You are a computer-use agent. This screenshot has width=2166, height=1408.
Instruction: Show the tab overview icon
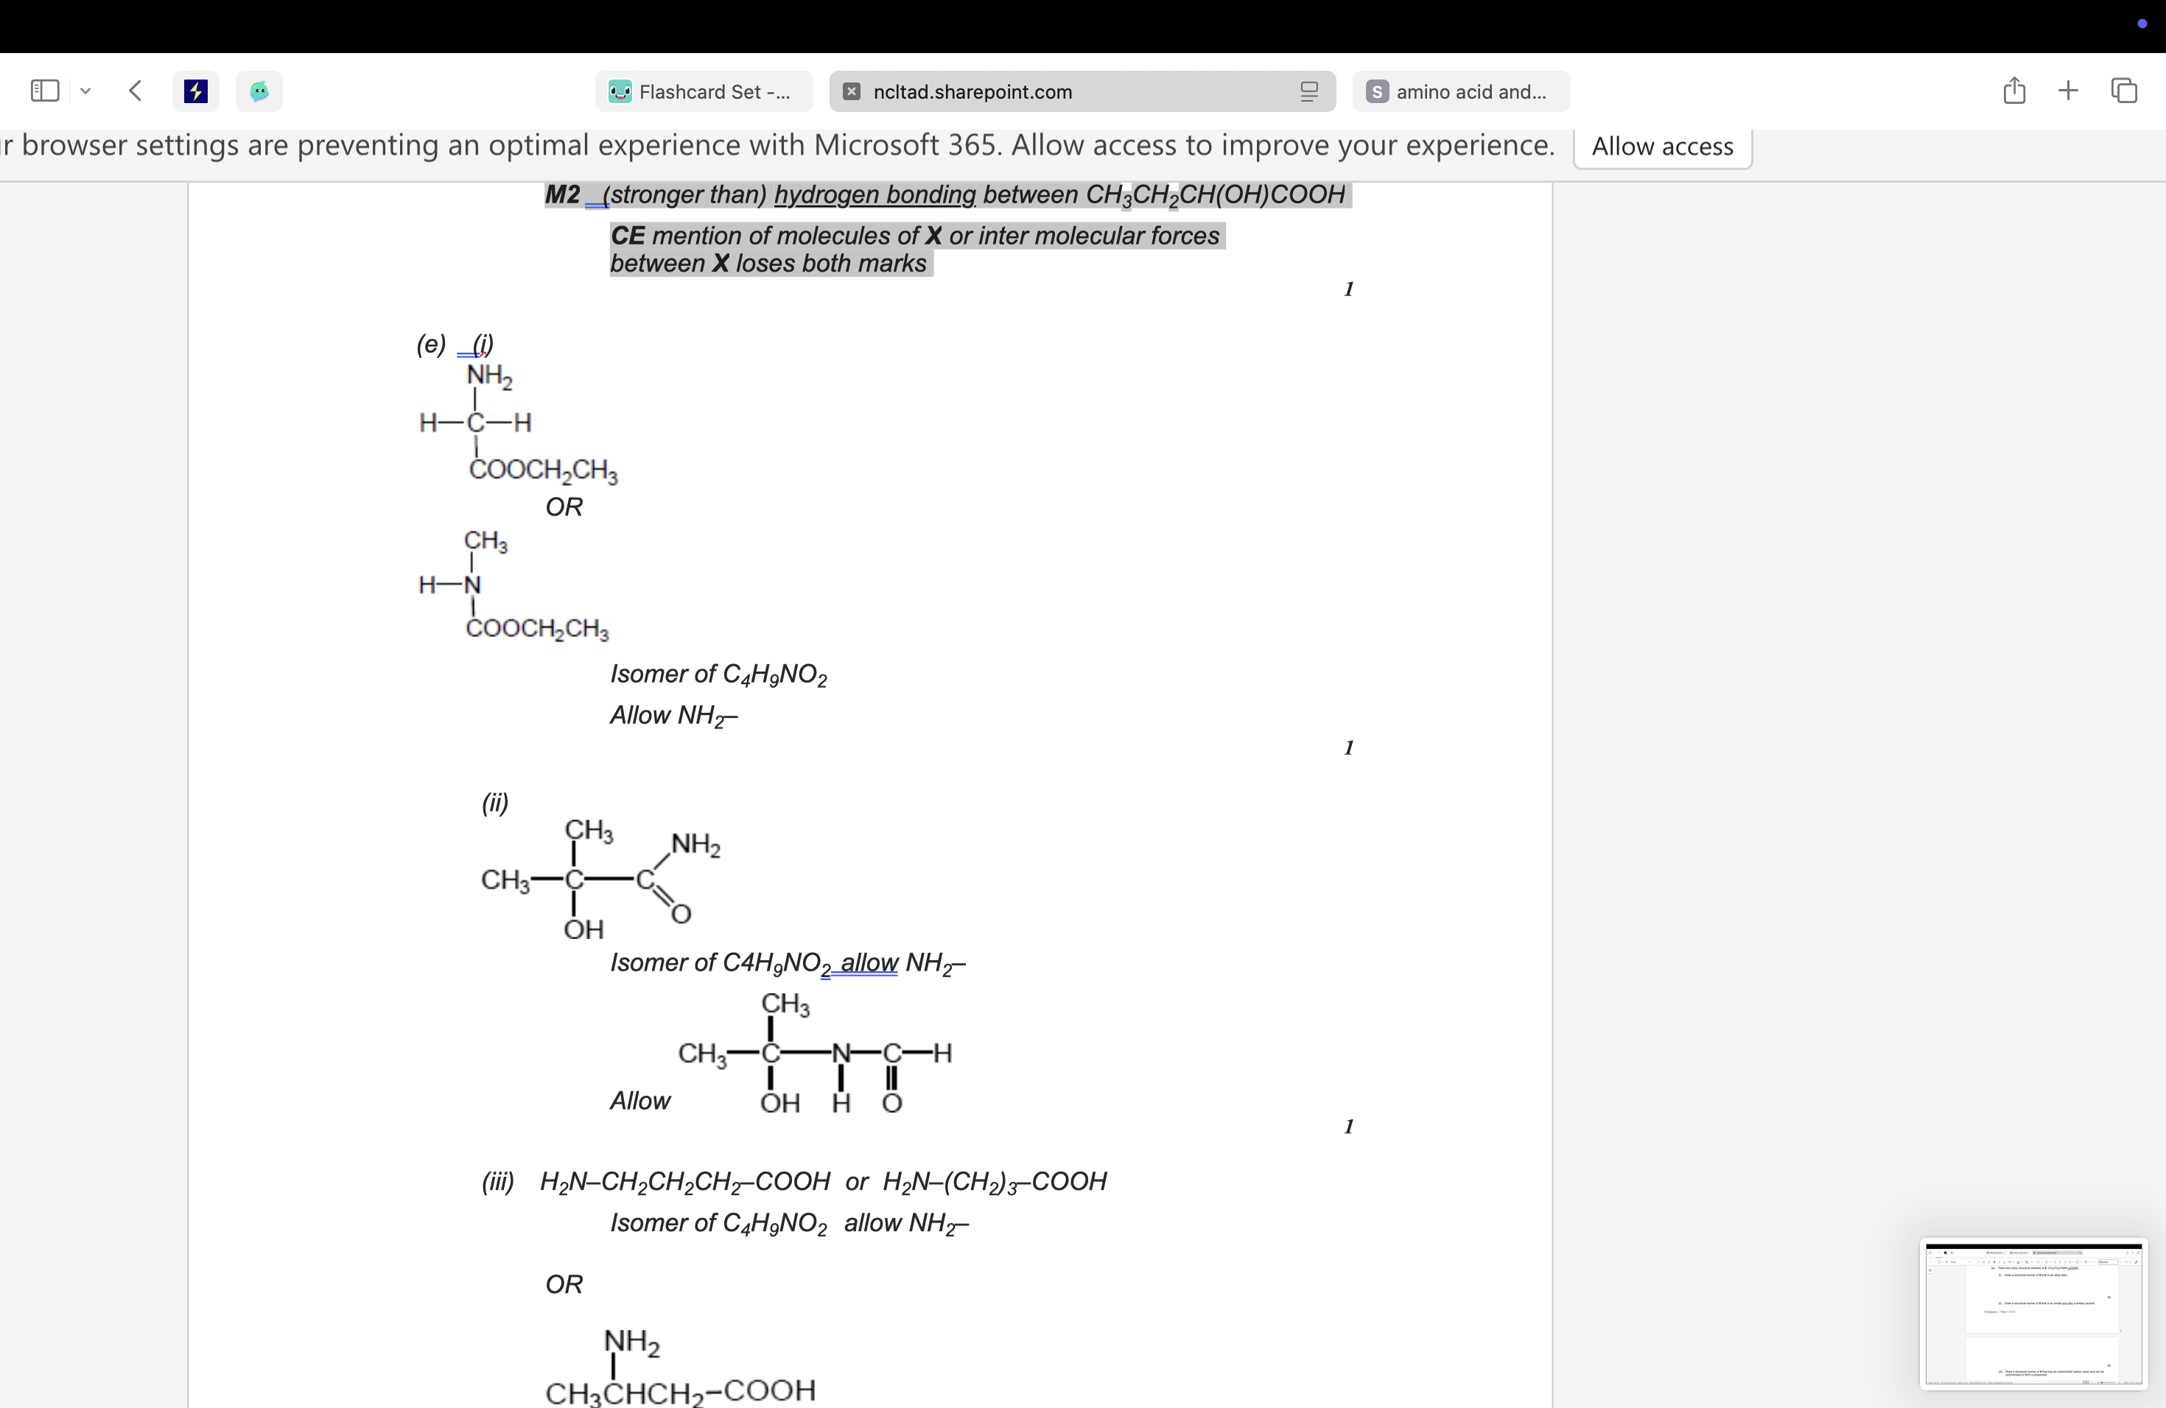point(2124,90)
